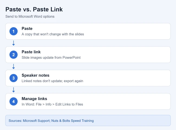Select the Paste step heading
The image size is (176, 130).
(27, 29)
